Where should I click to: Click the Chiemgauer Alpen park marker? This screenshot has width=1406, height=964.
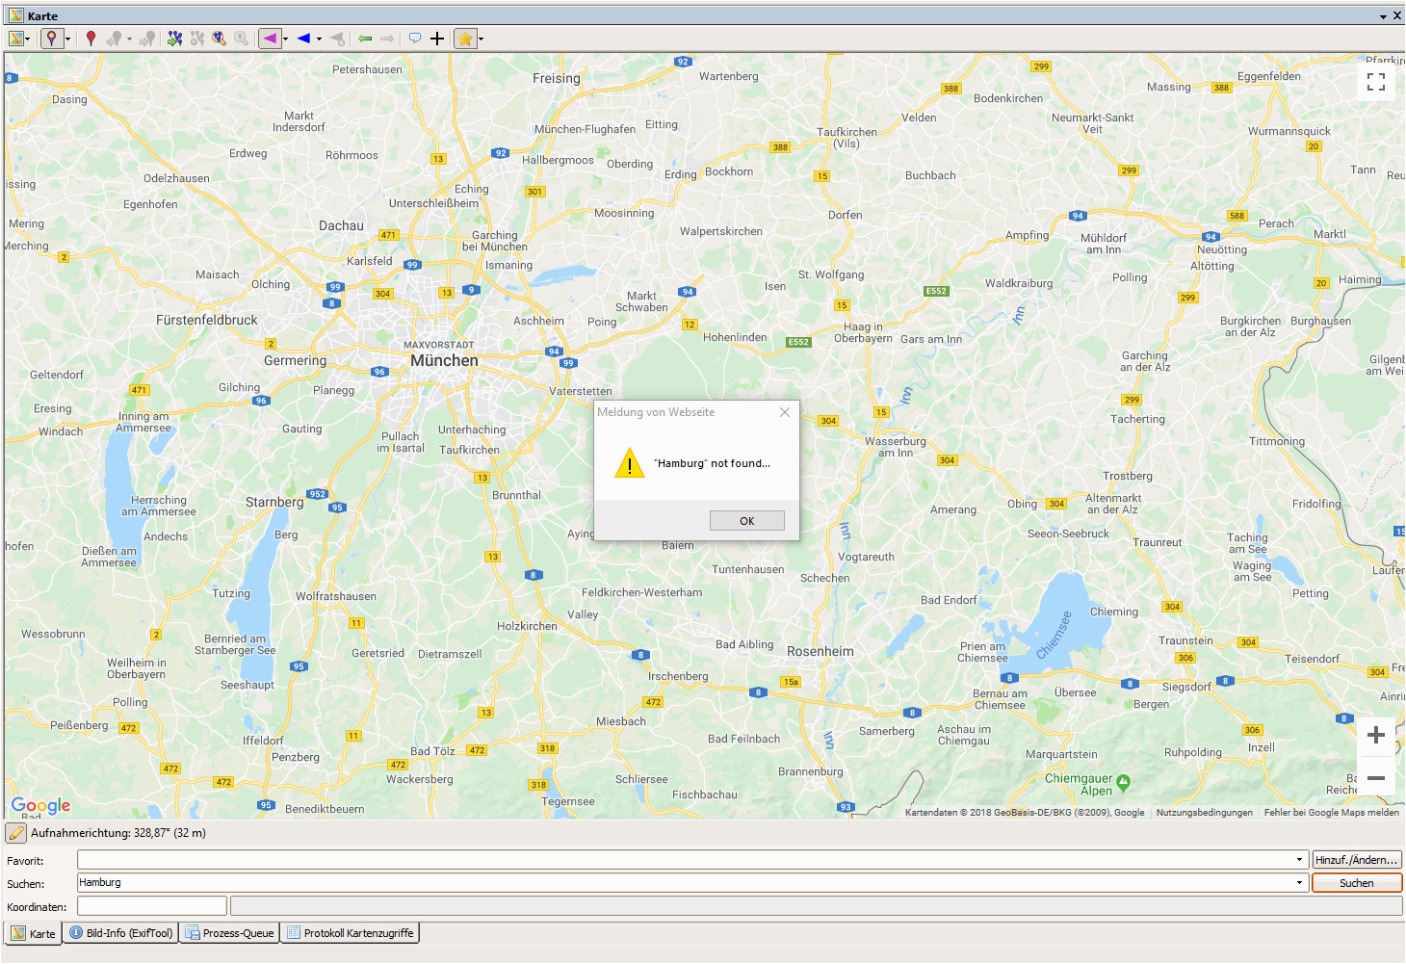1123,783
